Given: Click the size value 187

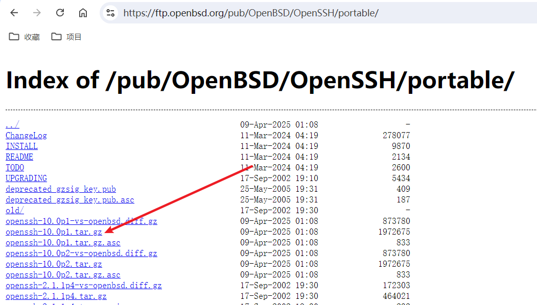Looking at the screenshot, I should (404, 200).
